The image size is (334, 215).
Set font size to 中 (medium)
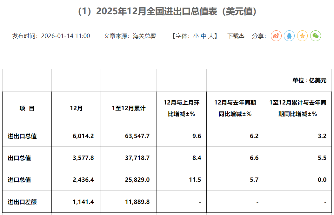pyautogui.click(x=203, y=36)
